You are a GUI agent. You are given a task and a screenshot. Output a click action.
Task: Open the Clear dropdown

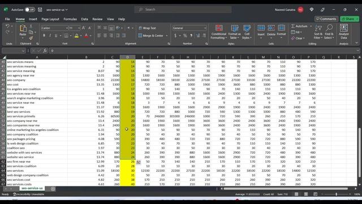point(298,38)
